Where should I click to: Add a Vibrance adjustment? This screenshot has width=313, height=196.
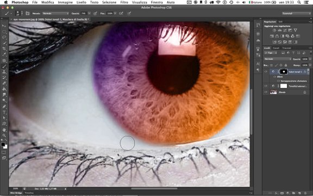point(296,30)
